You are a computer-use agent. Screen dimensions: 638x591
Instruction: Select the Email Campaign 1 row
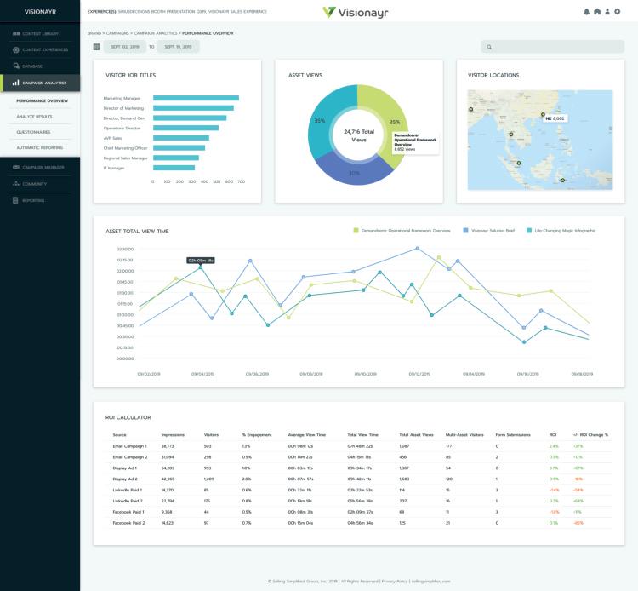358,446
